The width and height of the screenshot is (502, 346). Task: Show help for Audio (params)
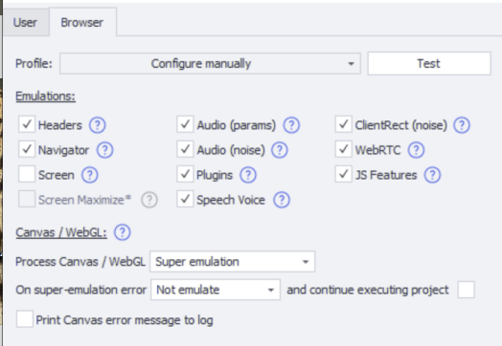tap(291, 125)
